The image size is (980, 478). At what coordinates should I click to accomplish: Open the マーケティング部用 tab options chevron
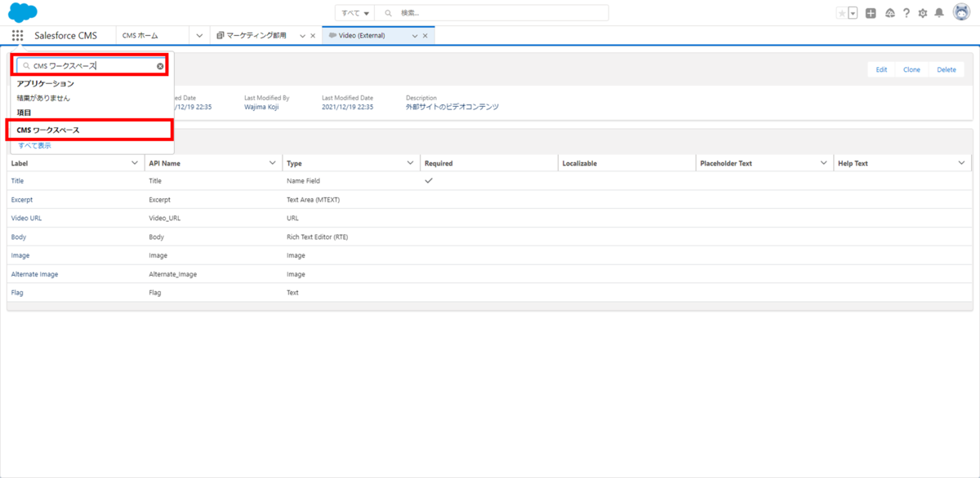[x=302, y=36]
